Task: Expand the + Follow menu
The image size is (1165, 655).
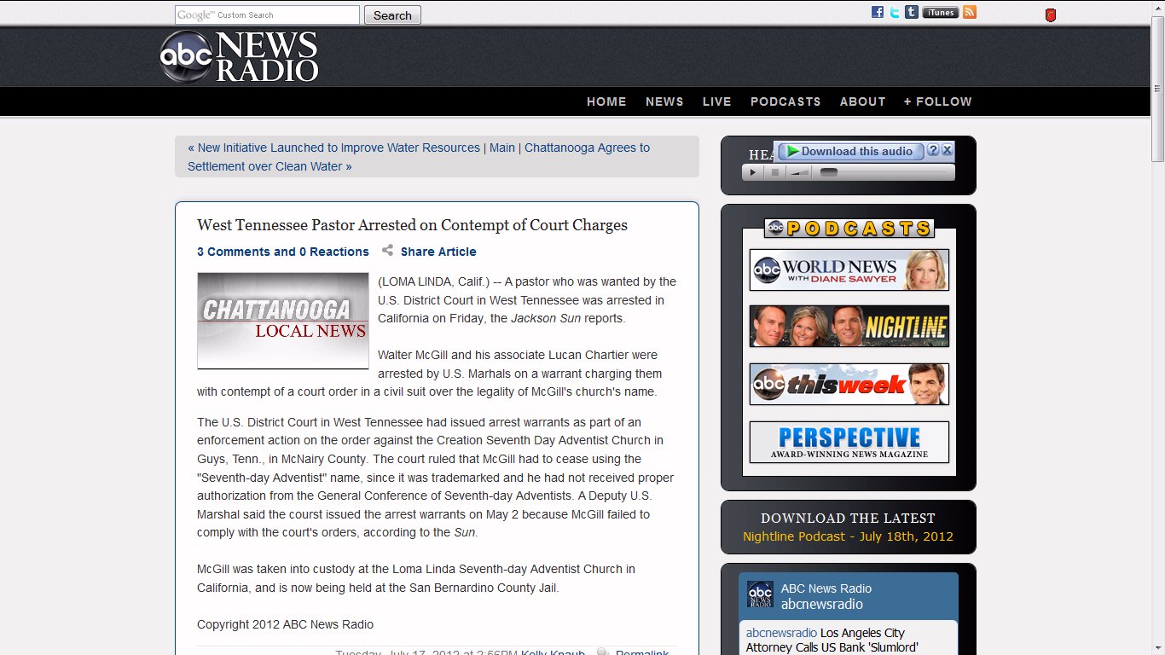Action: click(937, 101)
